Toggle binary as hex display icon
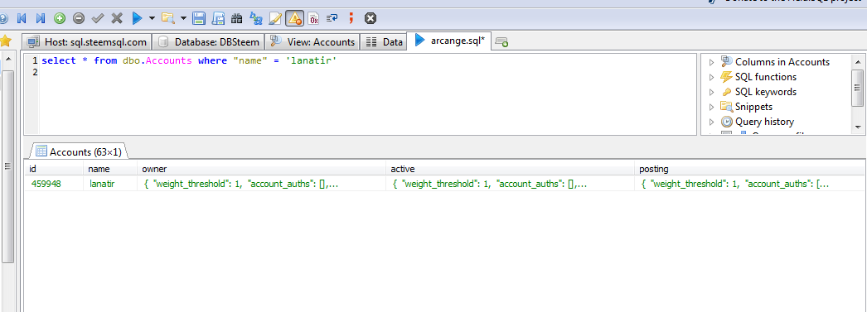The width and height of the screenshot is (867, 312). click(x=313, y=18)
